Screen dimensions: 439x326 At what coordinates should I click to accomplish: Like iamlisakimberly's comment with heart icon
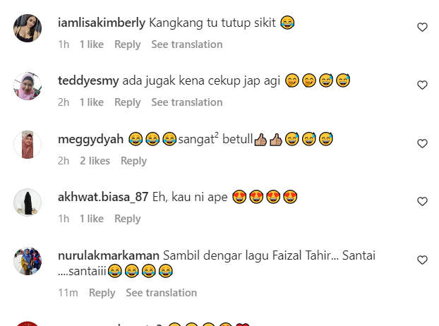tap(422, 27)
